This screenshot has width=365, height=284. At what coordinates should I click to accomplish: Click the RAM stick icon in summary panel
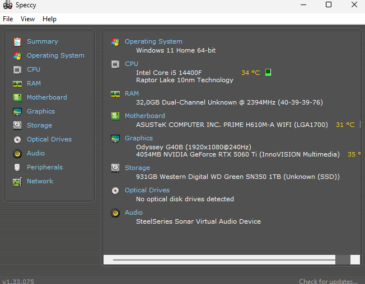tap(115, 94)
